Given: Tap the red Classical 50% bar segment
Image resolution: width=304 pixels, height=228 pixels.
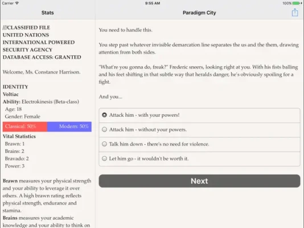Looking at the screenshot, I should 25,127.
